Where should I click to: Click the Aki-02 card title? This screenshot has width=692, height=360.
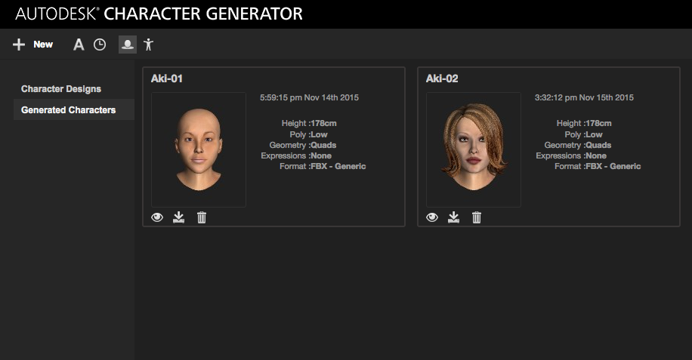(442, 79)
